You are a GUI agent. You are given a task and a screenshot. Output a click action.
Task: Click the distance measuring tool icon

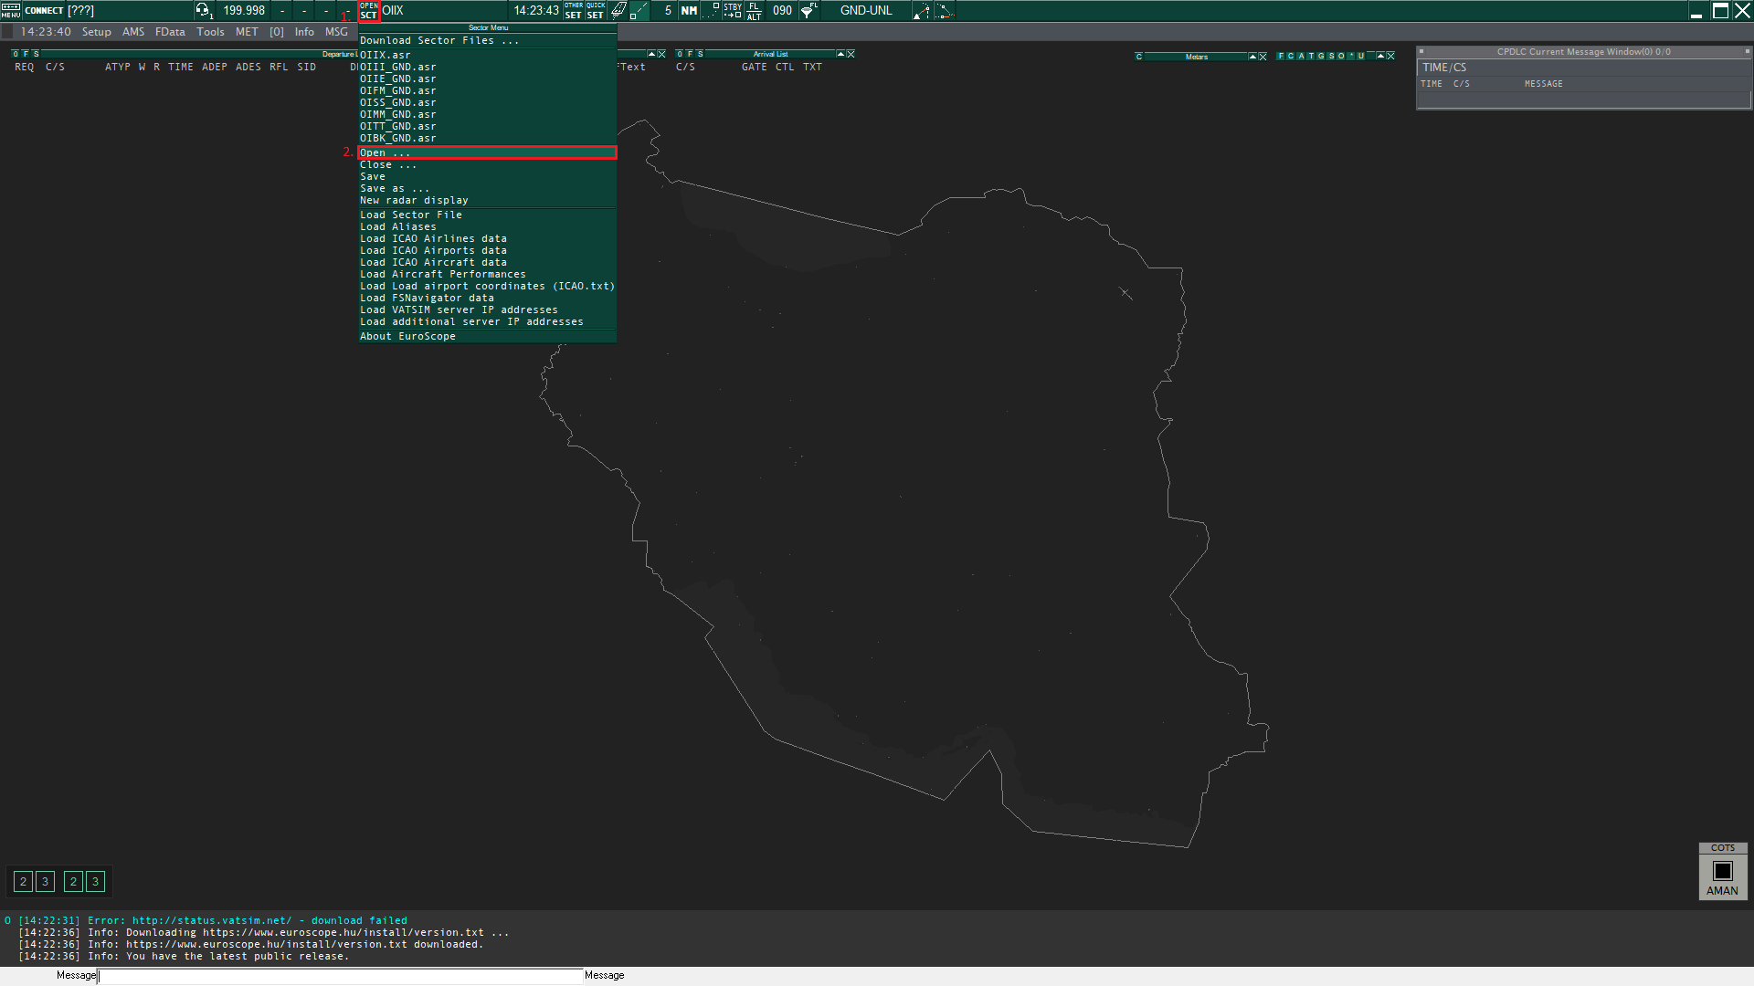pos(639,10)
